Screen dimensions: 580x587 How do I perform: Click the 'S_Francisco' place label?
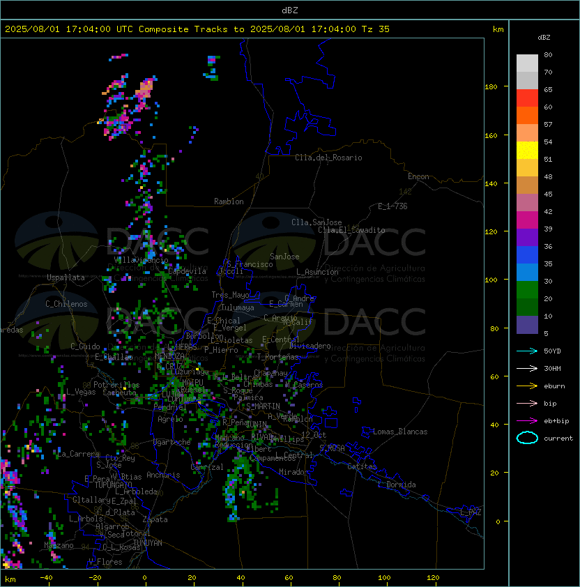(250, 264)
